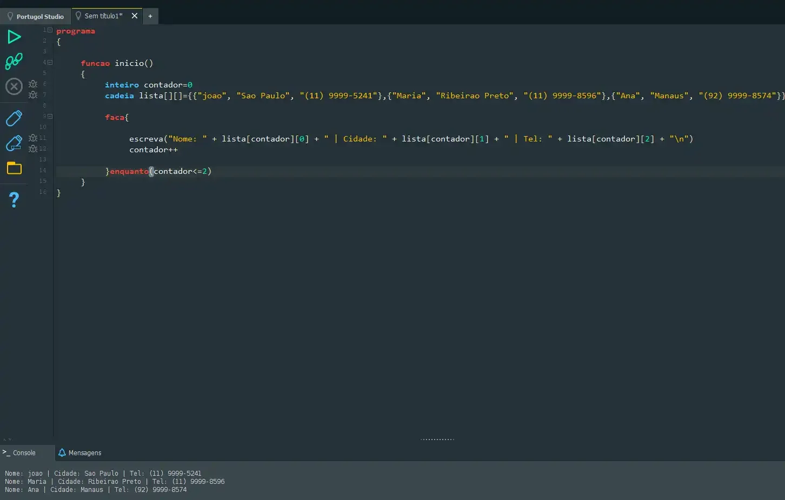Click 'contador=0' on line 6

[x=168, y=85]
